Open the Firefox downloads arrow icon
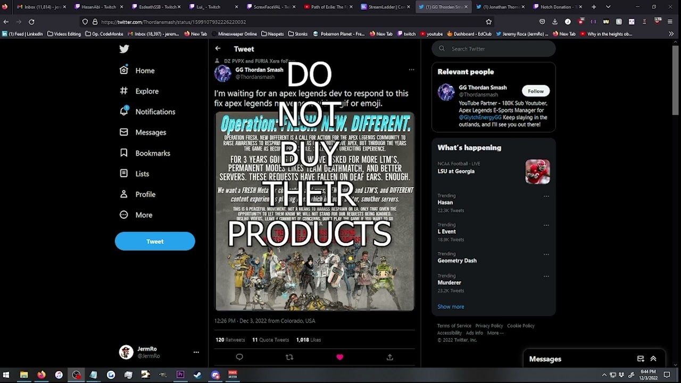The width and height of the screenshot is (681, 383). [x=555, y=22]
